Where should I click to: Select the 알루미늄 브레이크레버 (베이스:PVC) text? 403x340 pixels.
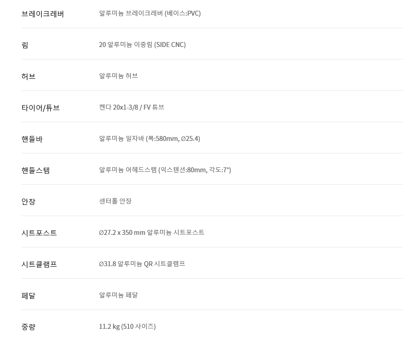pos(150,13)
